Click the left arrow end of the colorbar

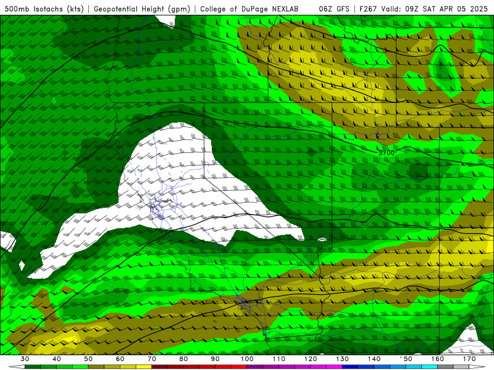(17, 367)
